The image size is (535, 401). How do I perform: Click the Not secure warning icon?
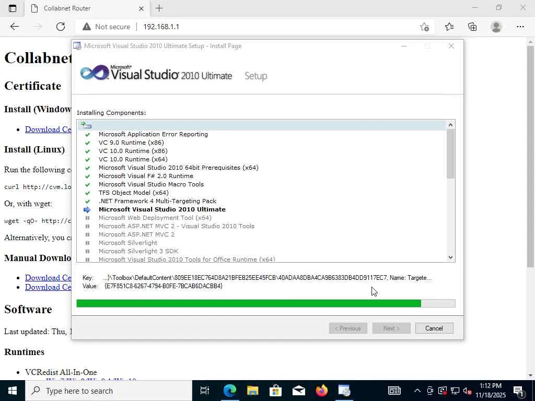click(87, 27)
